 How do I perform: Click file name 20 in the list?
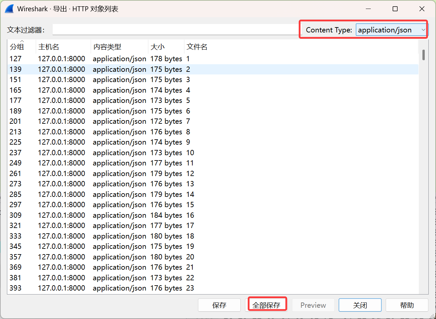coord(190,257)
